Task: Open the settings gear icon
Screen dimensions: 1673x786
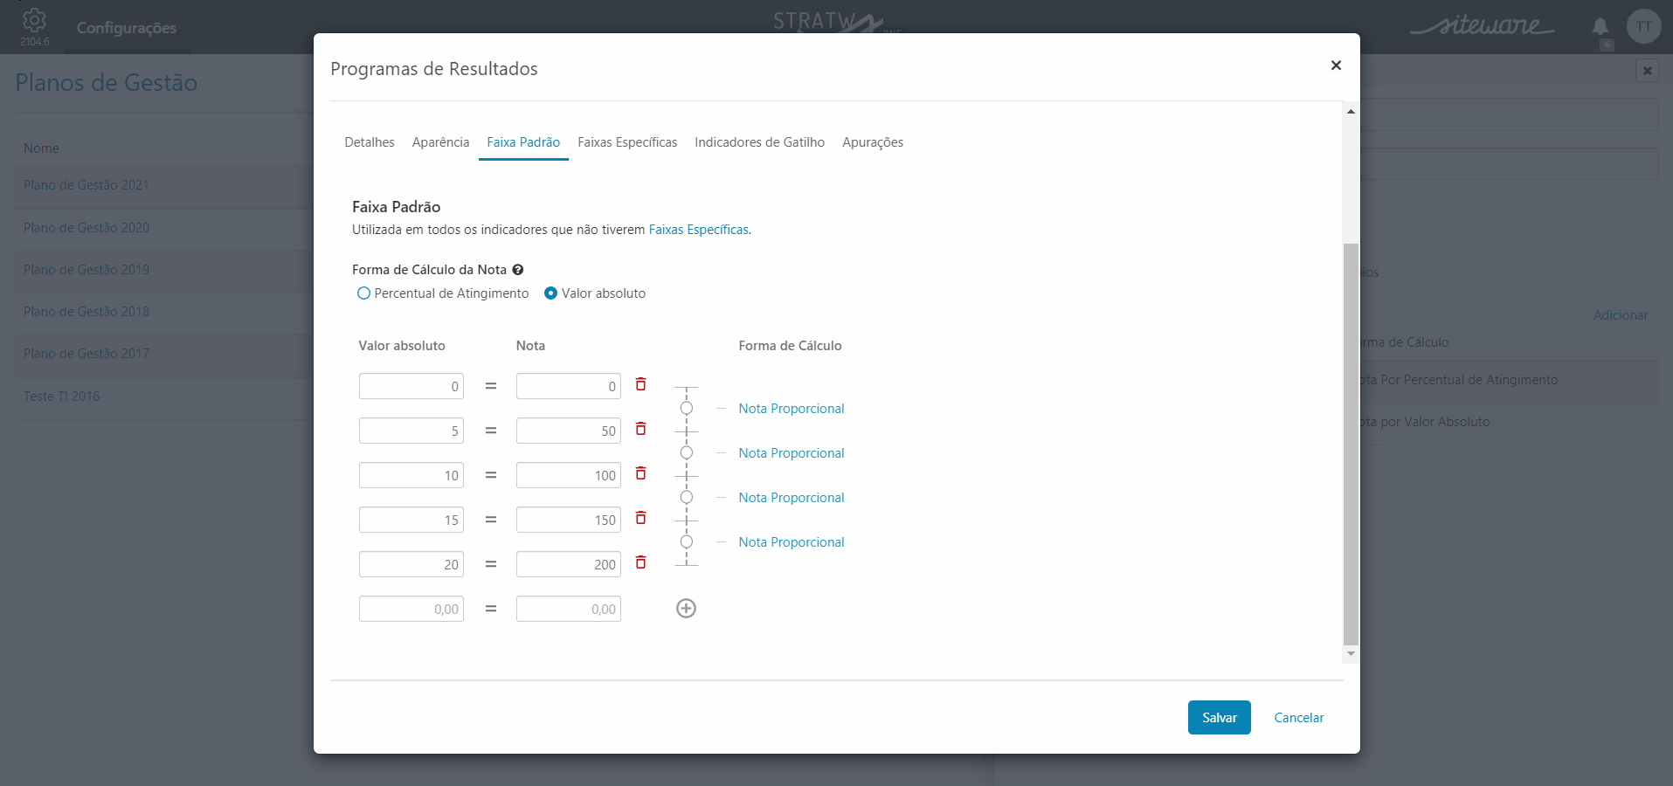Action: (34, 20)
